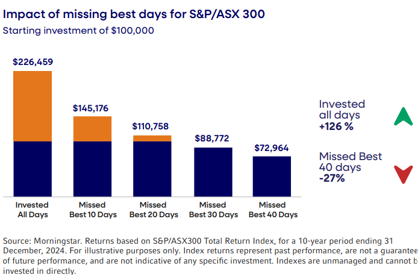This screenshot has height=275, width=418.
Task: Click the $145,176 value label
Action: click(92, 108)
